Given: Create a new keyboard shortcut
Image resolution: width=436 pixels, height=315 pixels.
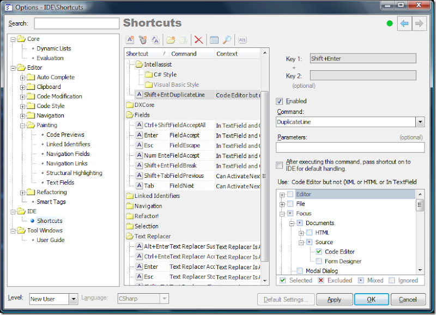Looking at the screenshot, I should point(130,40).
